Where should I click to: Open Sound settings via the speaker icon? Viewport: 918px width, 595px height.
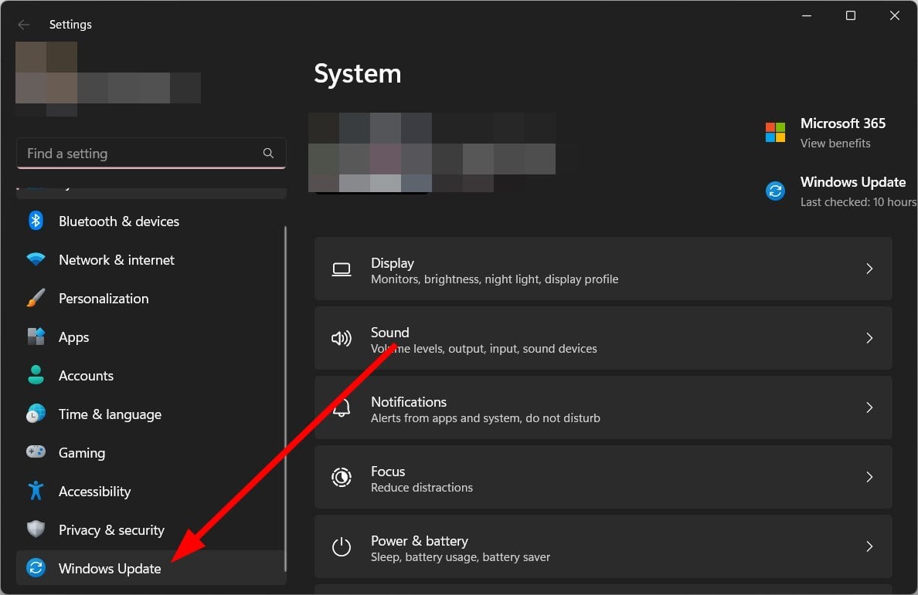pyautogui.click(x=341, y=338)
